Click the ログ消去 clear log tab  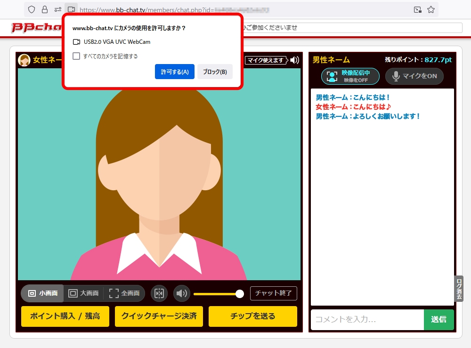tap(459, 289)
